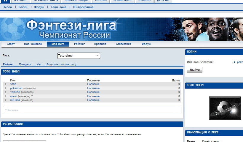Click the Баллы column header

pos(176,81)
